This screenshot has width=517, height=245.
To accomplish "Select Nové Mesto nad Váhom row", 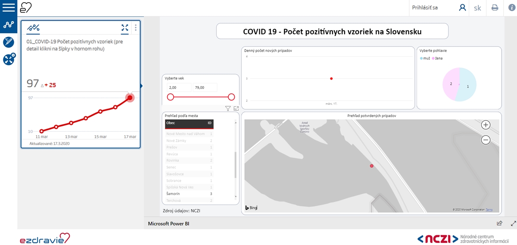I will pos(190,134).
